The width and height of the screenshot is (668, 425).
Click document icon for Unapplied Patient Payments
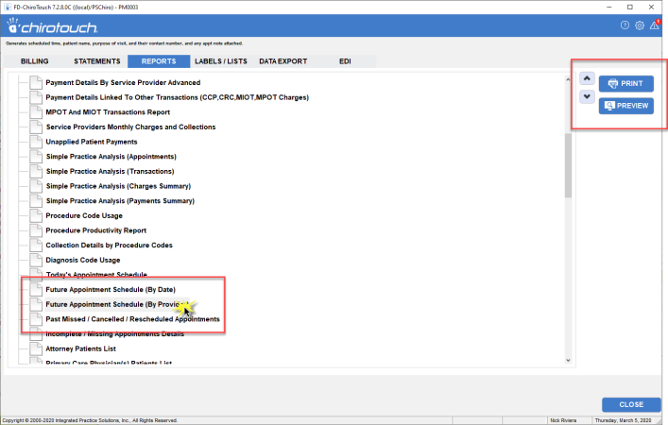pos(36,142)
